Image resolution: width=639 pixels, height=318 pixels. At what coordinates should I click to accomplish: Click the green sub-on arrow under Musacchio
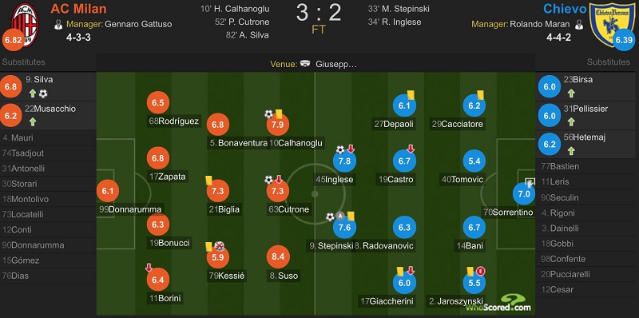[x=33, y=121]
